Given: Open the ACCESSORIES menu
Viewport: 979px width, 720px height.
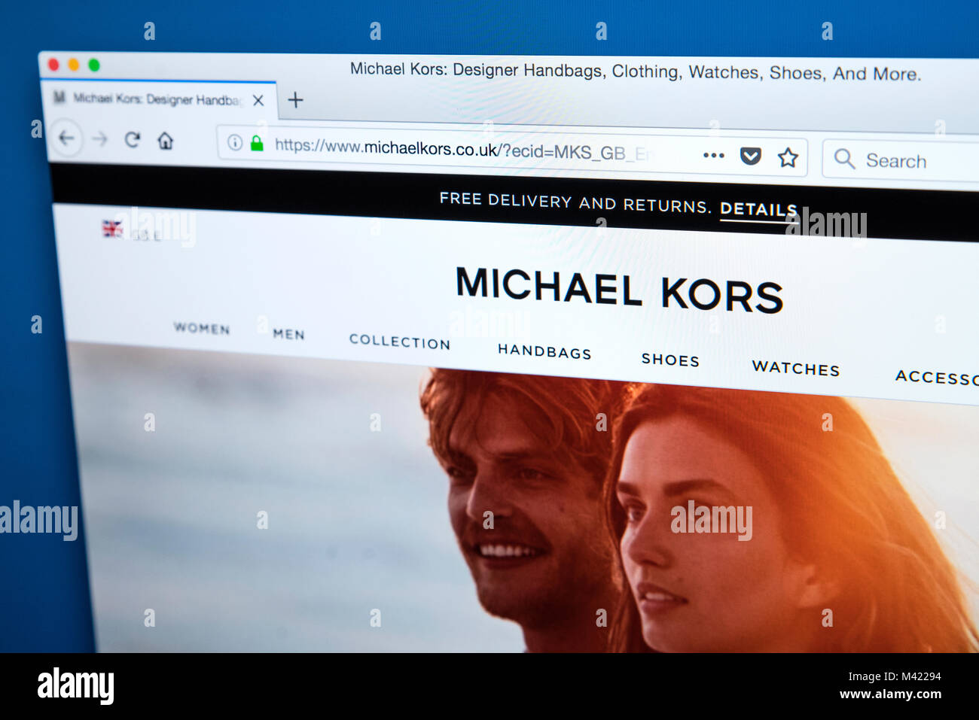Looking at the screenshot, I should coord(937,377).
